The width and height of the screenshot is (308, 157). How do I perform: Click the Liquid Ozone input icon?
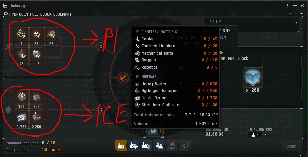pos(22,117)
